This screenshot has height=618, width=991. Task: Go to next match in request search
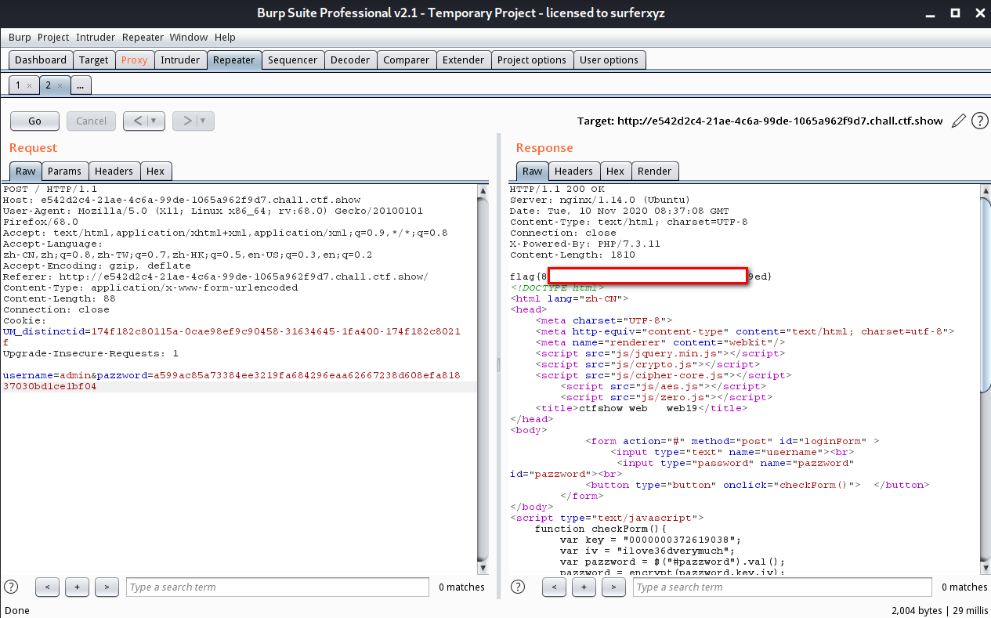(107, 587)
